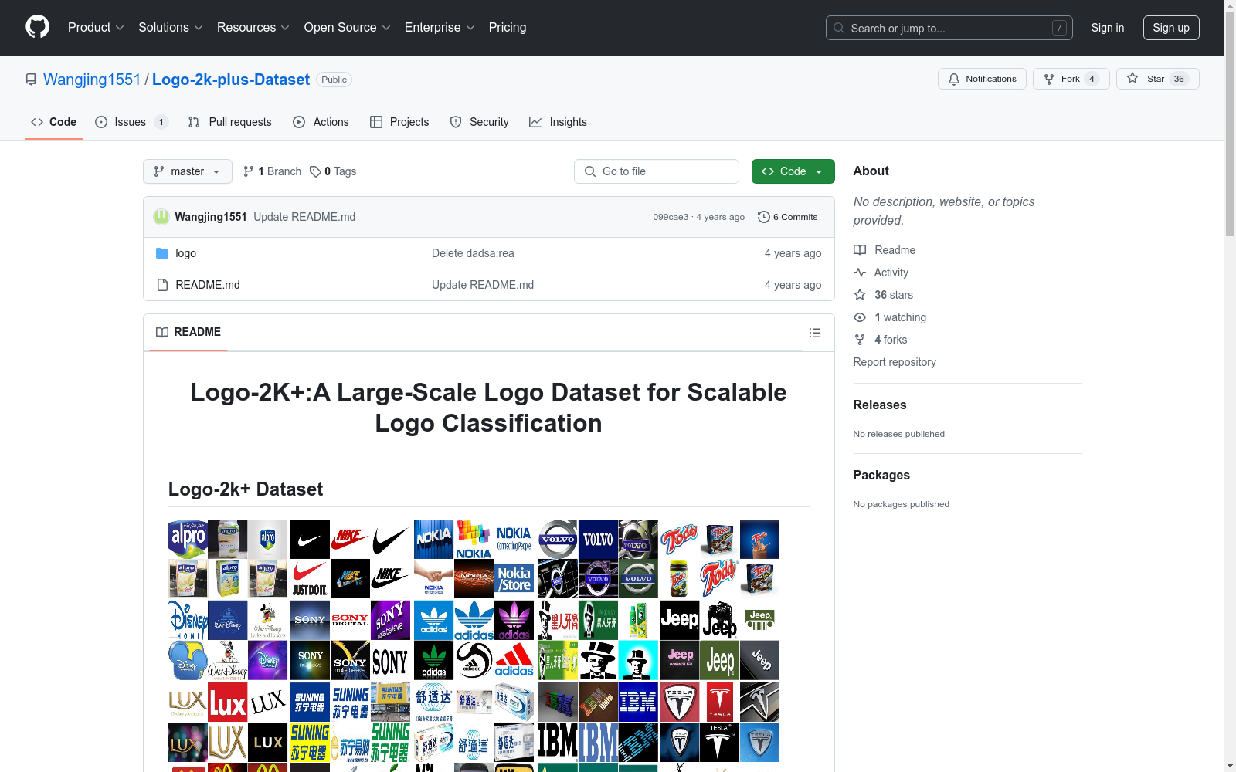Click the Activity pulse icon

(860, 273)
